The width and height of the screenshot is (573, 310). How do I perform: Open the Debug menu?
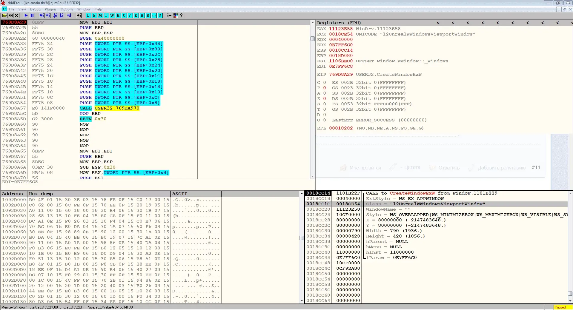pos(35,9)
